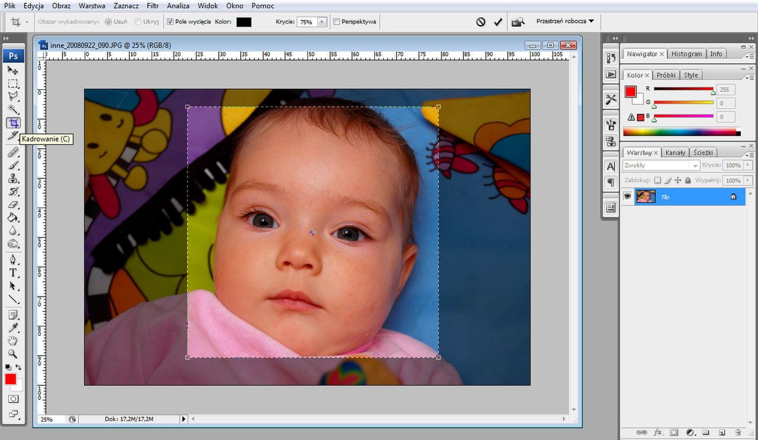Hide the Tło layer visibility eye
758x440 pixels.
(627, 196)
